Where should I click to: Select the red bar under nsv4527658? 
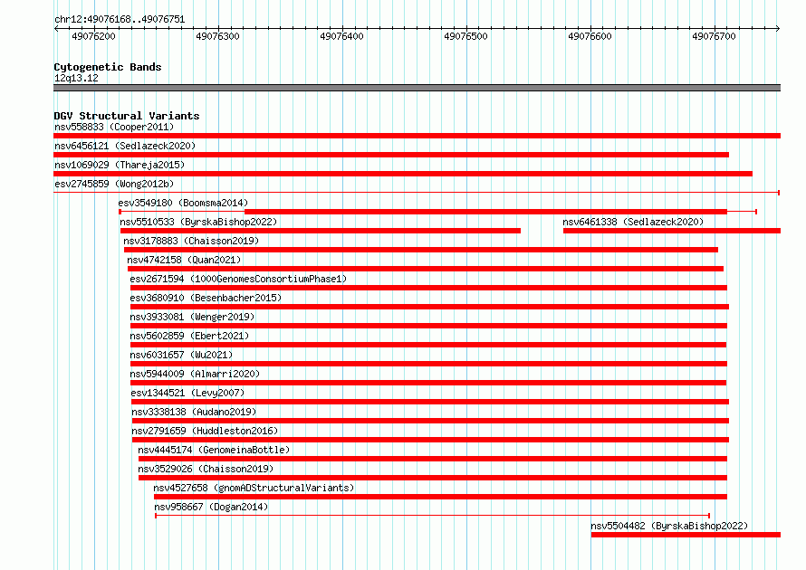[440, 497]
